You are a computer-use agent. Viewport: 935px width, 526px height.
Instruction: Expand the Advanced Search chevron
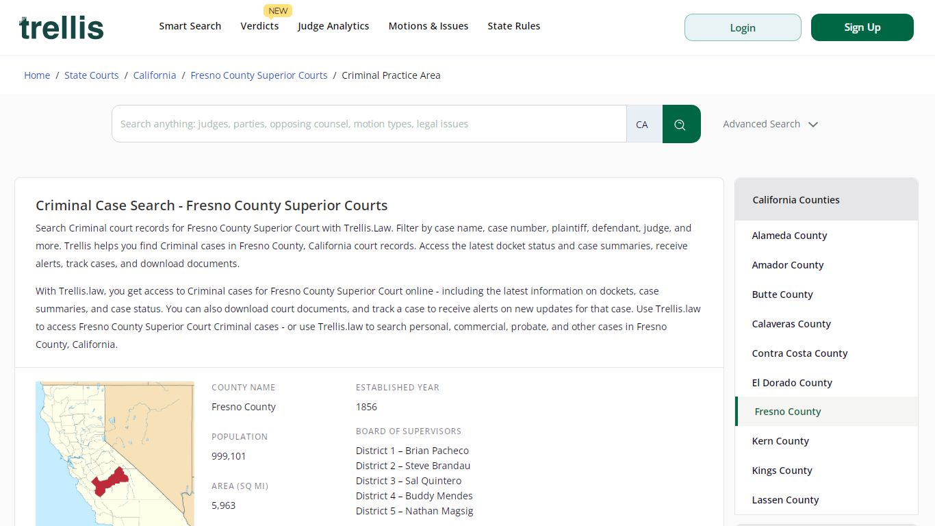pyautogui.click(x=813, y=125)
